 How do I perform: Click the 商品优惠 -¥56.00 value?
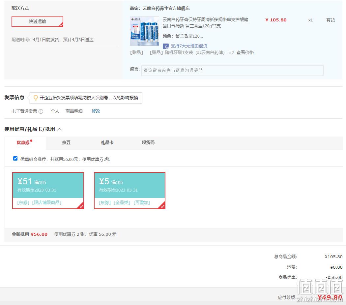pos(334,277)
